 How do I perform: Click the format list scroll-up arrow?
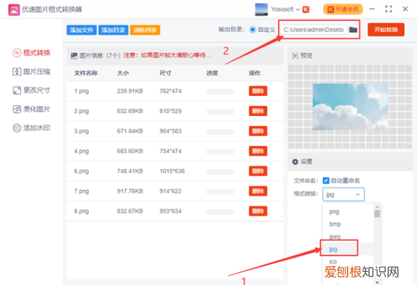(x=377, y=206)
